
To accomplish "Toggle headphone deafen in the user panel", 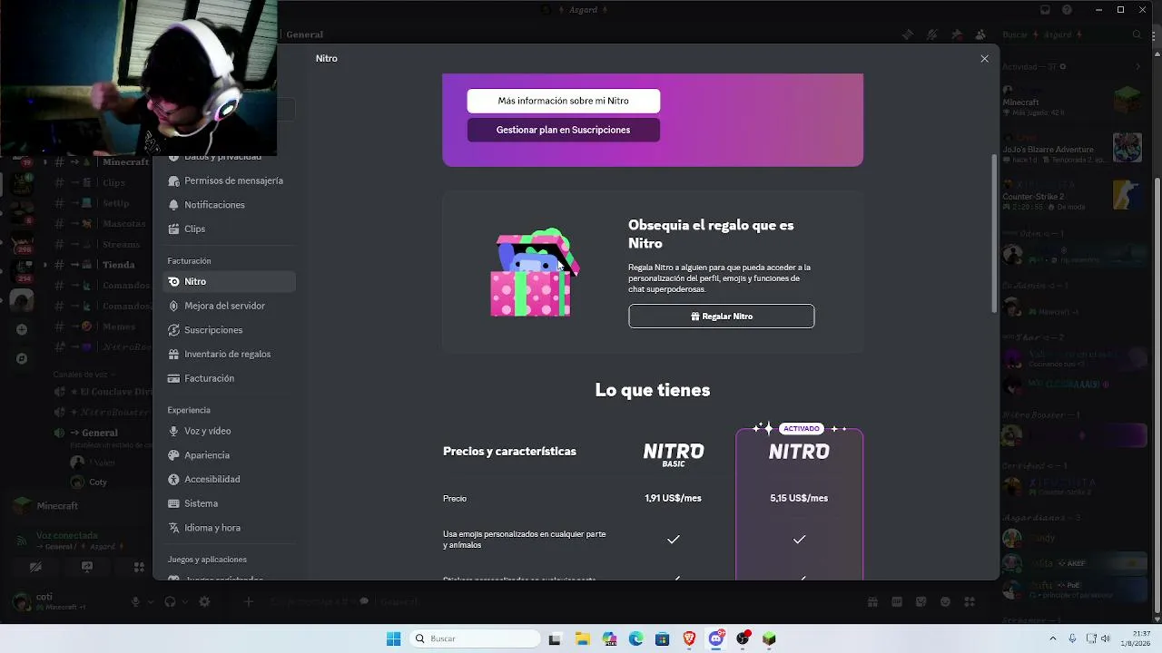I will [170, 601].
